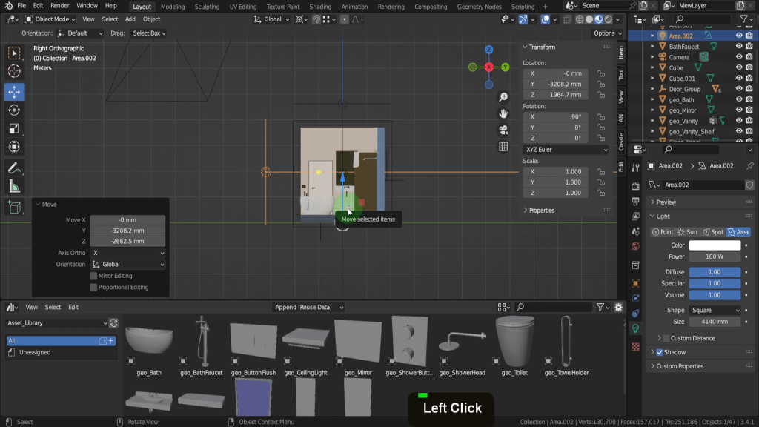Click the Annotate pencil tool

pos(14,168)
